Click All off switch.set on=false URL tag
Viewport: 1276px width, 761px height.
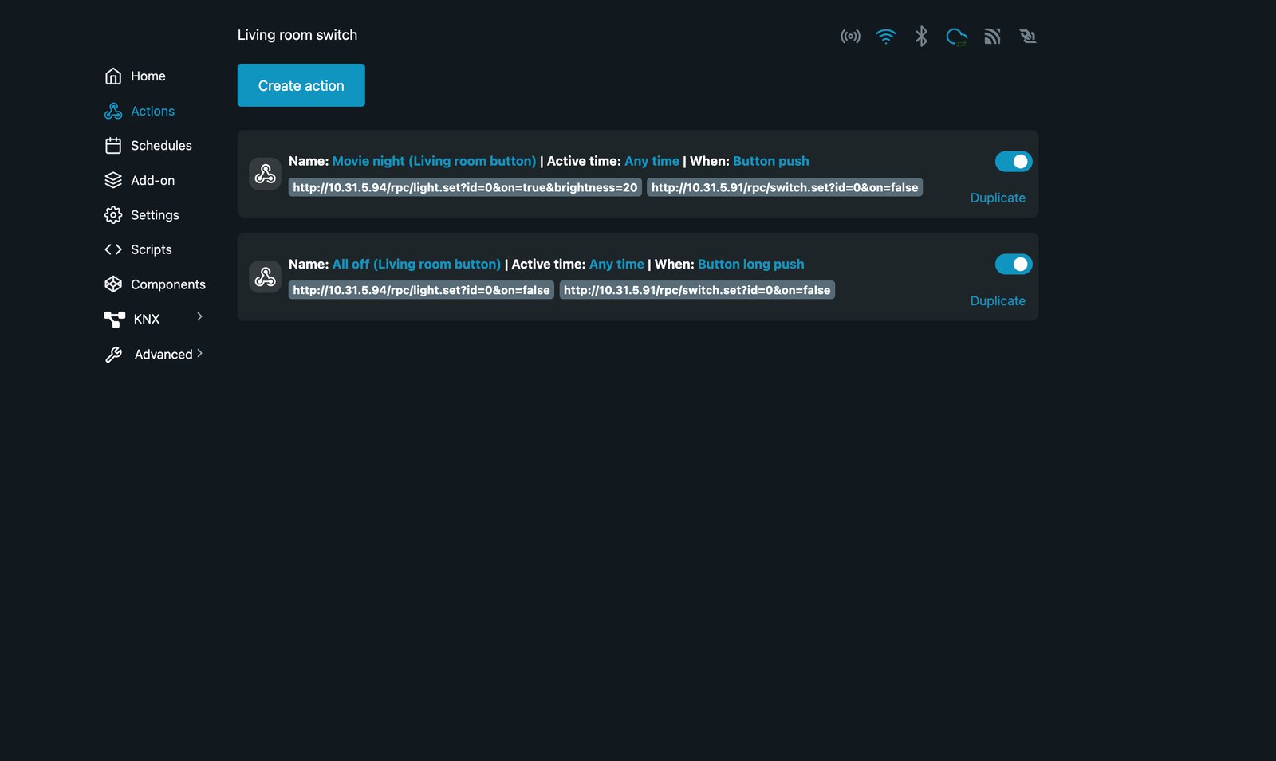[x=697, y=290]
